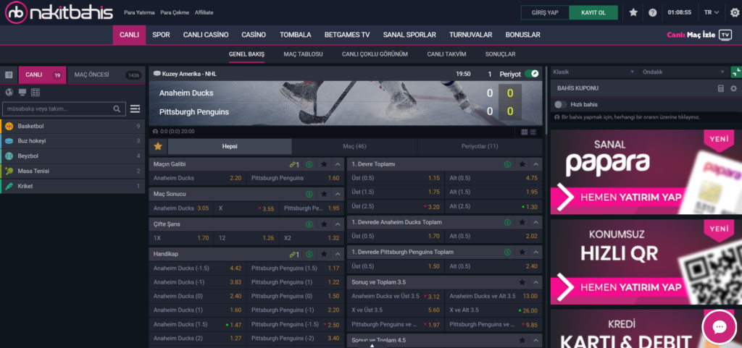
Task: Click the globe icon in left sidebar
Action: (x=9, y=92)
